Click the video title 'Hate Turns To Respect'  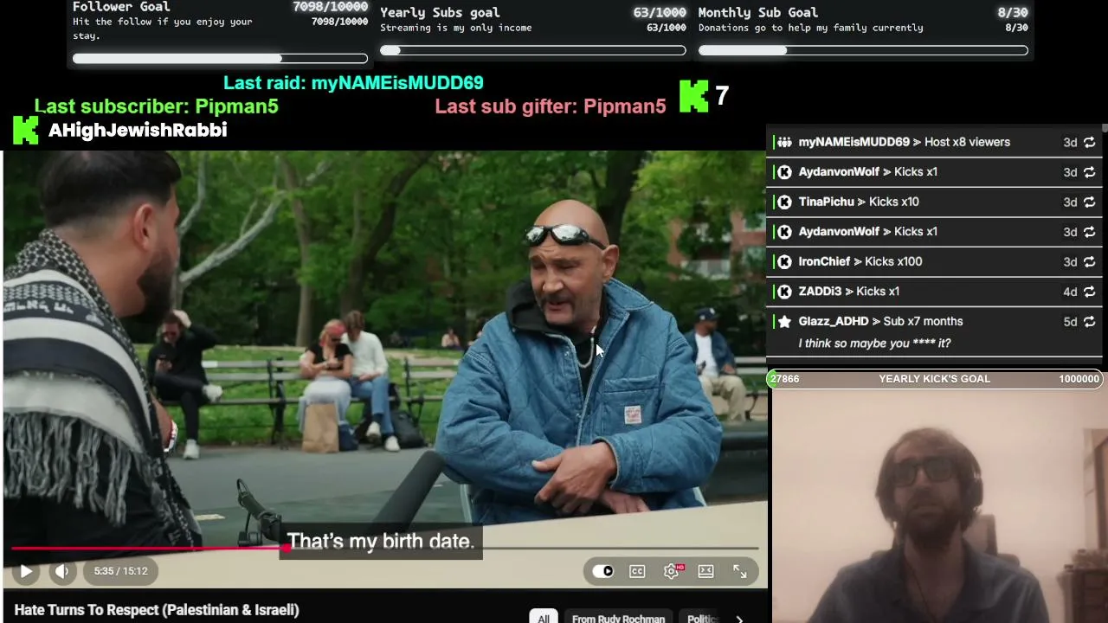(x=157, y=610)
